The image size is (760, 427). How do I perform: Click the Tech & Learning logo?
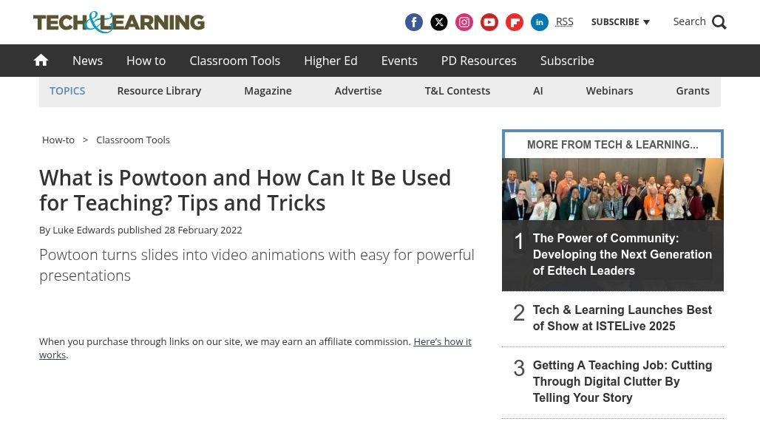[x=119, y=22]
